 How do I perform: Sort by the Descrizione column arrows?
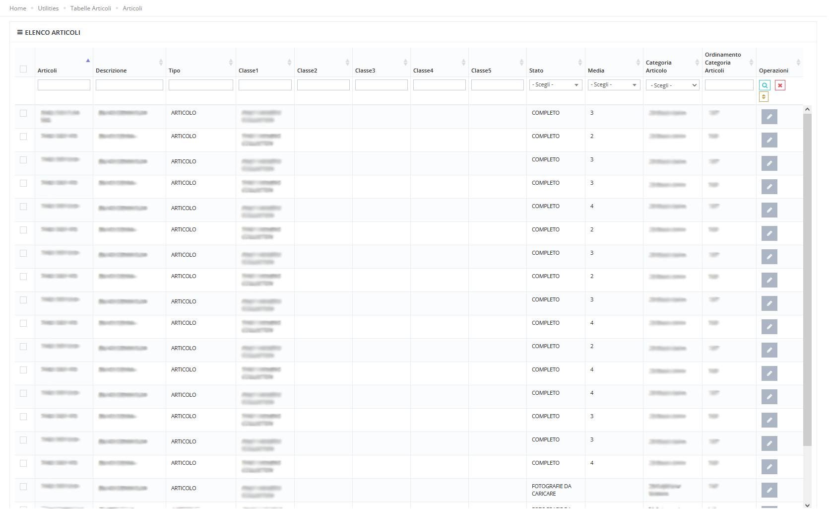click(161, 63)
